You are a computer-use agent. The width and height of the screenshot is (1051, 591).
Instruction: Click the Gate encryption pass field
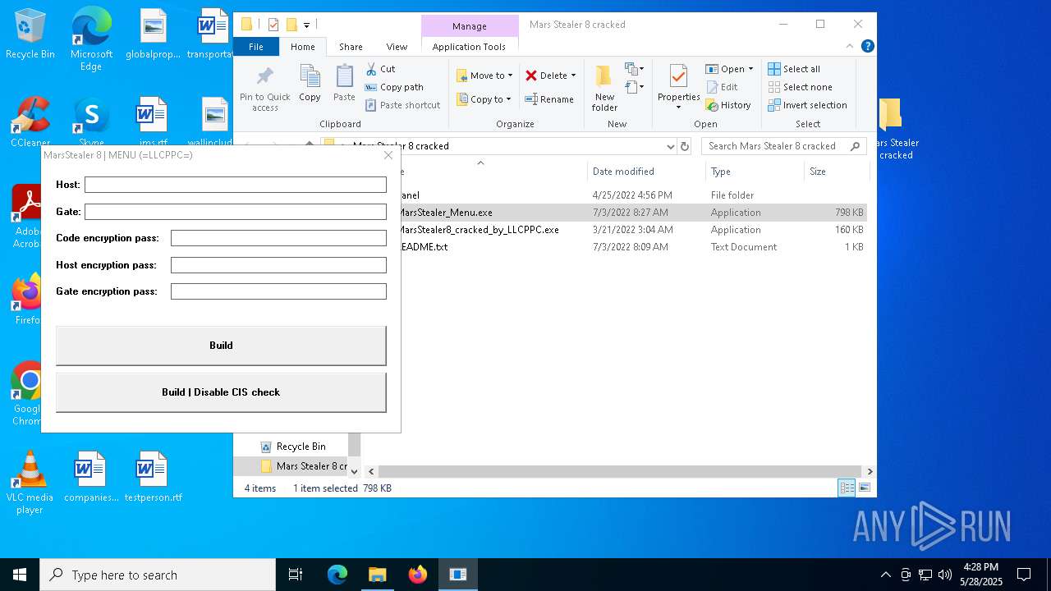(278, 291)
